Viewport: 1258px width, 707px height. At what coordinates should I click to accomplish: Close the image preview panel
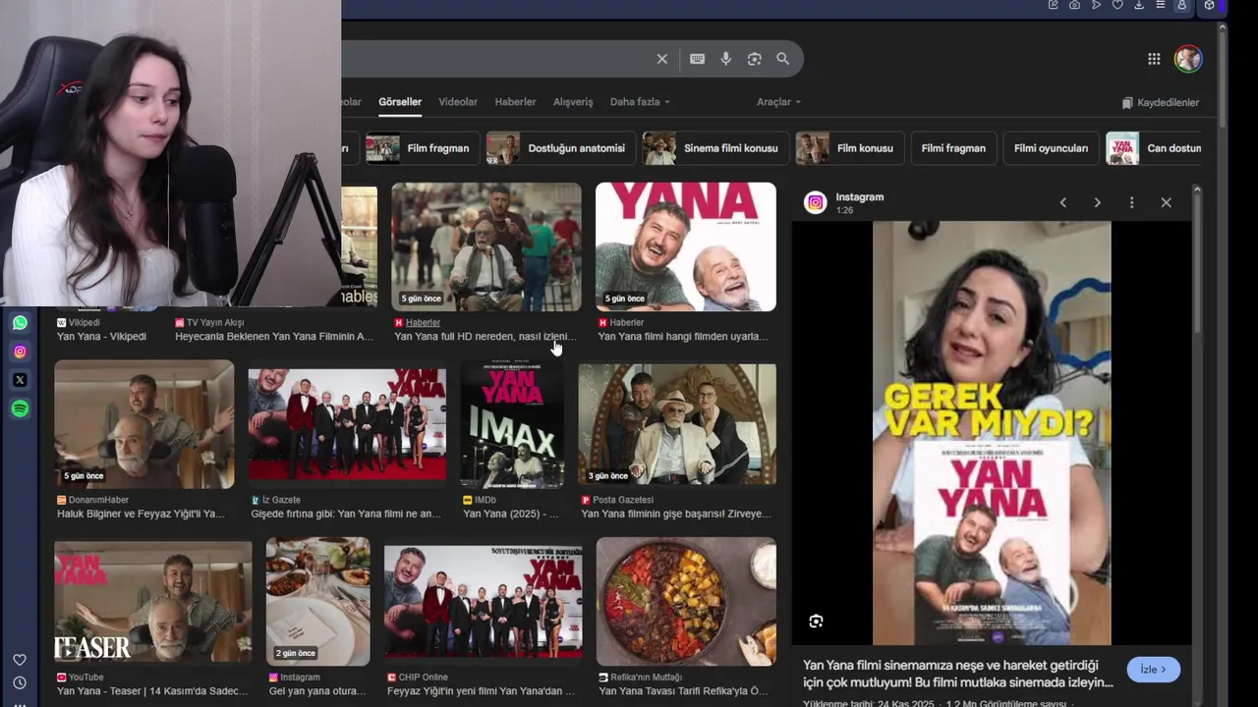pyautogui.click(x=1166, y=202)
